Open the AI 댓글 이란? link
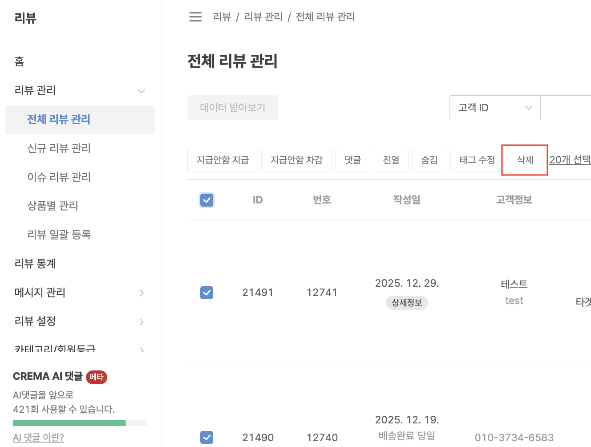This screenshot has height=447, width=591. (x=38, y=437)
